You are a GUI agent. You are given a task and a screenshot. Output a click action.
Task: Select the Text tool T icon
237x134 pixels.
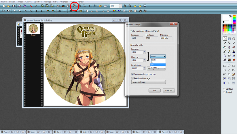89,6
